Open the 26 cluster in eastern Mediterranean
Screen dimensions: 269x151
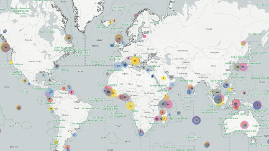pos(148,70)
